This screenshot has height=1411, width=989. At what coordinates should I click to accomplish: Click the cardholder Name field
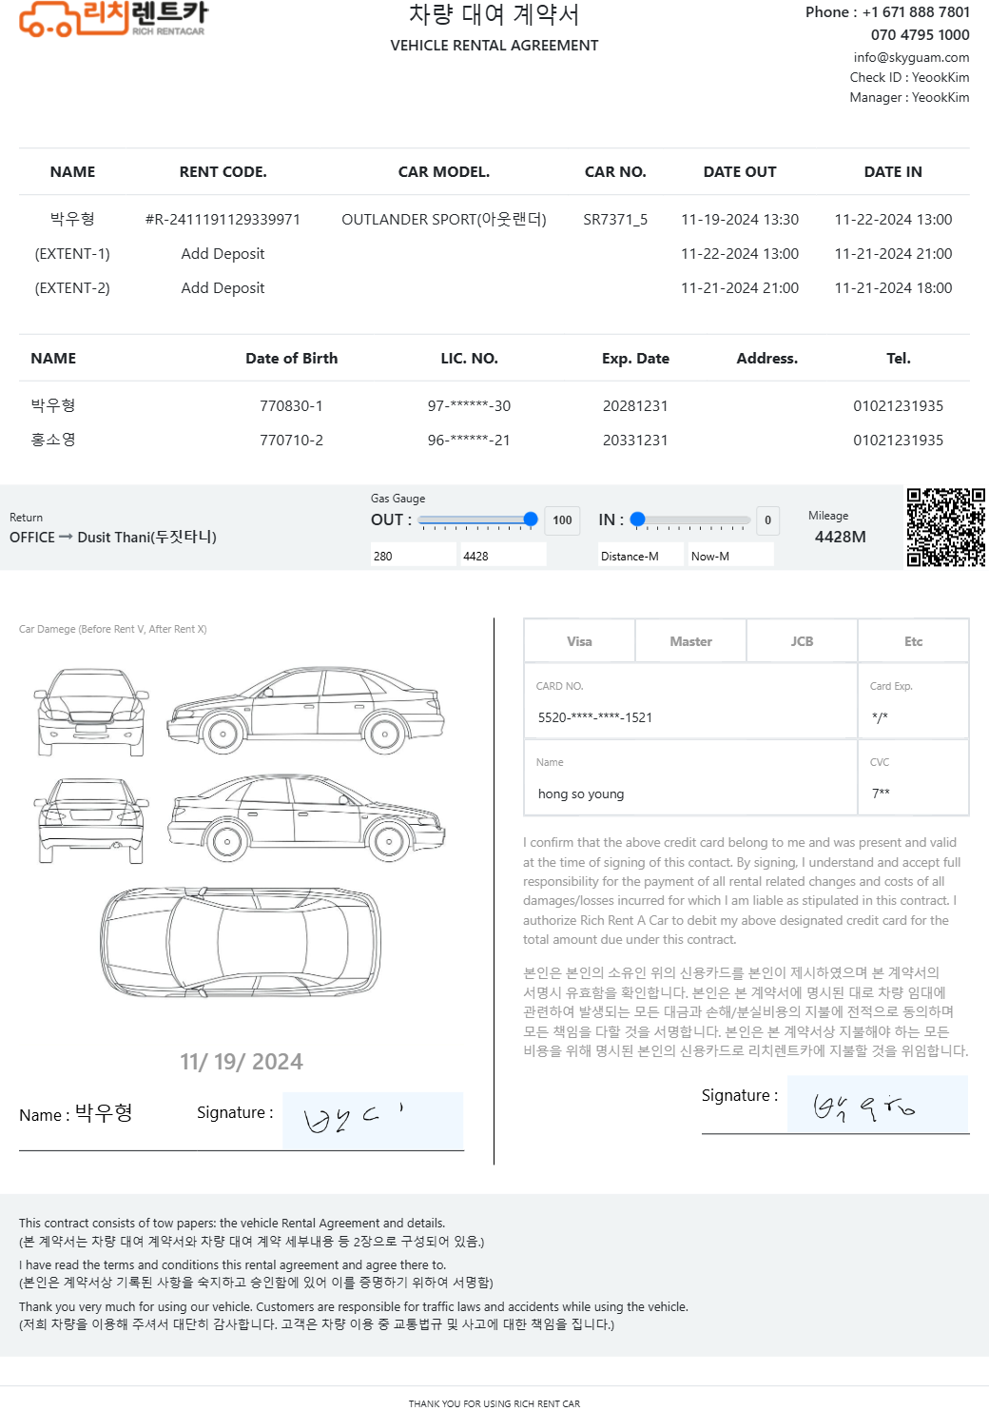tap(690, 777)
